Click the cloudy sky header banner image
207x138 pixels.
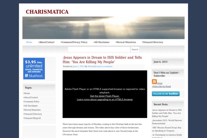tap(103, 28)
